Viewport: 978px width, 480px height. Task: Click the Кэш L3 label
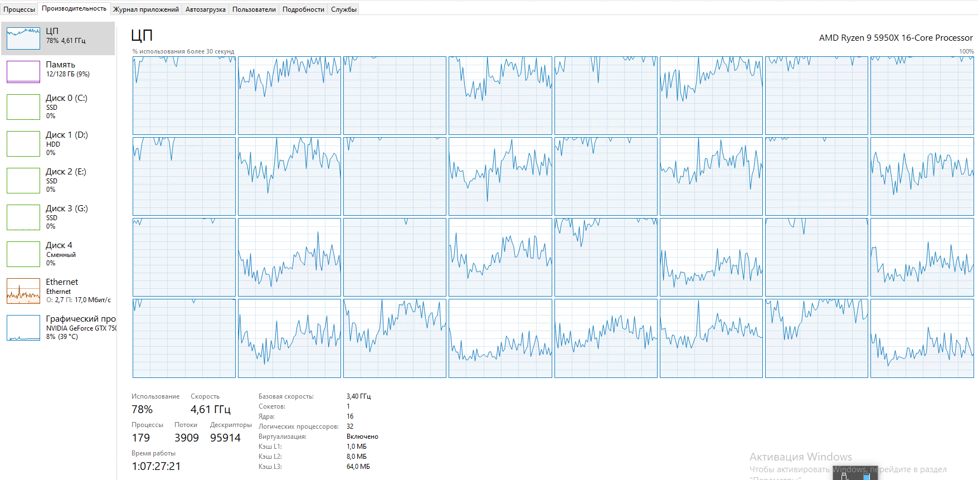point(270,467)
